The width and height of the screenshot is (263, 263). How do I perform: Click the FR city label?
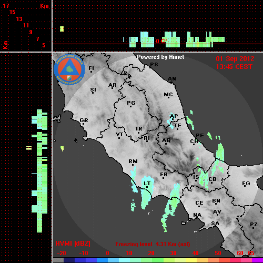click(x=164, y=175)
